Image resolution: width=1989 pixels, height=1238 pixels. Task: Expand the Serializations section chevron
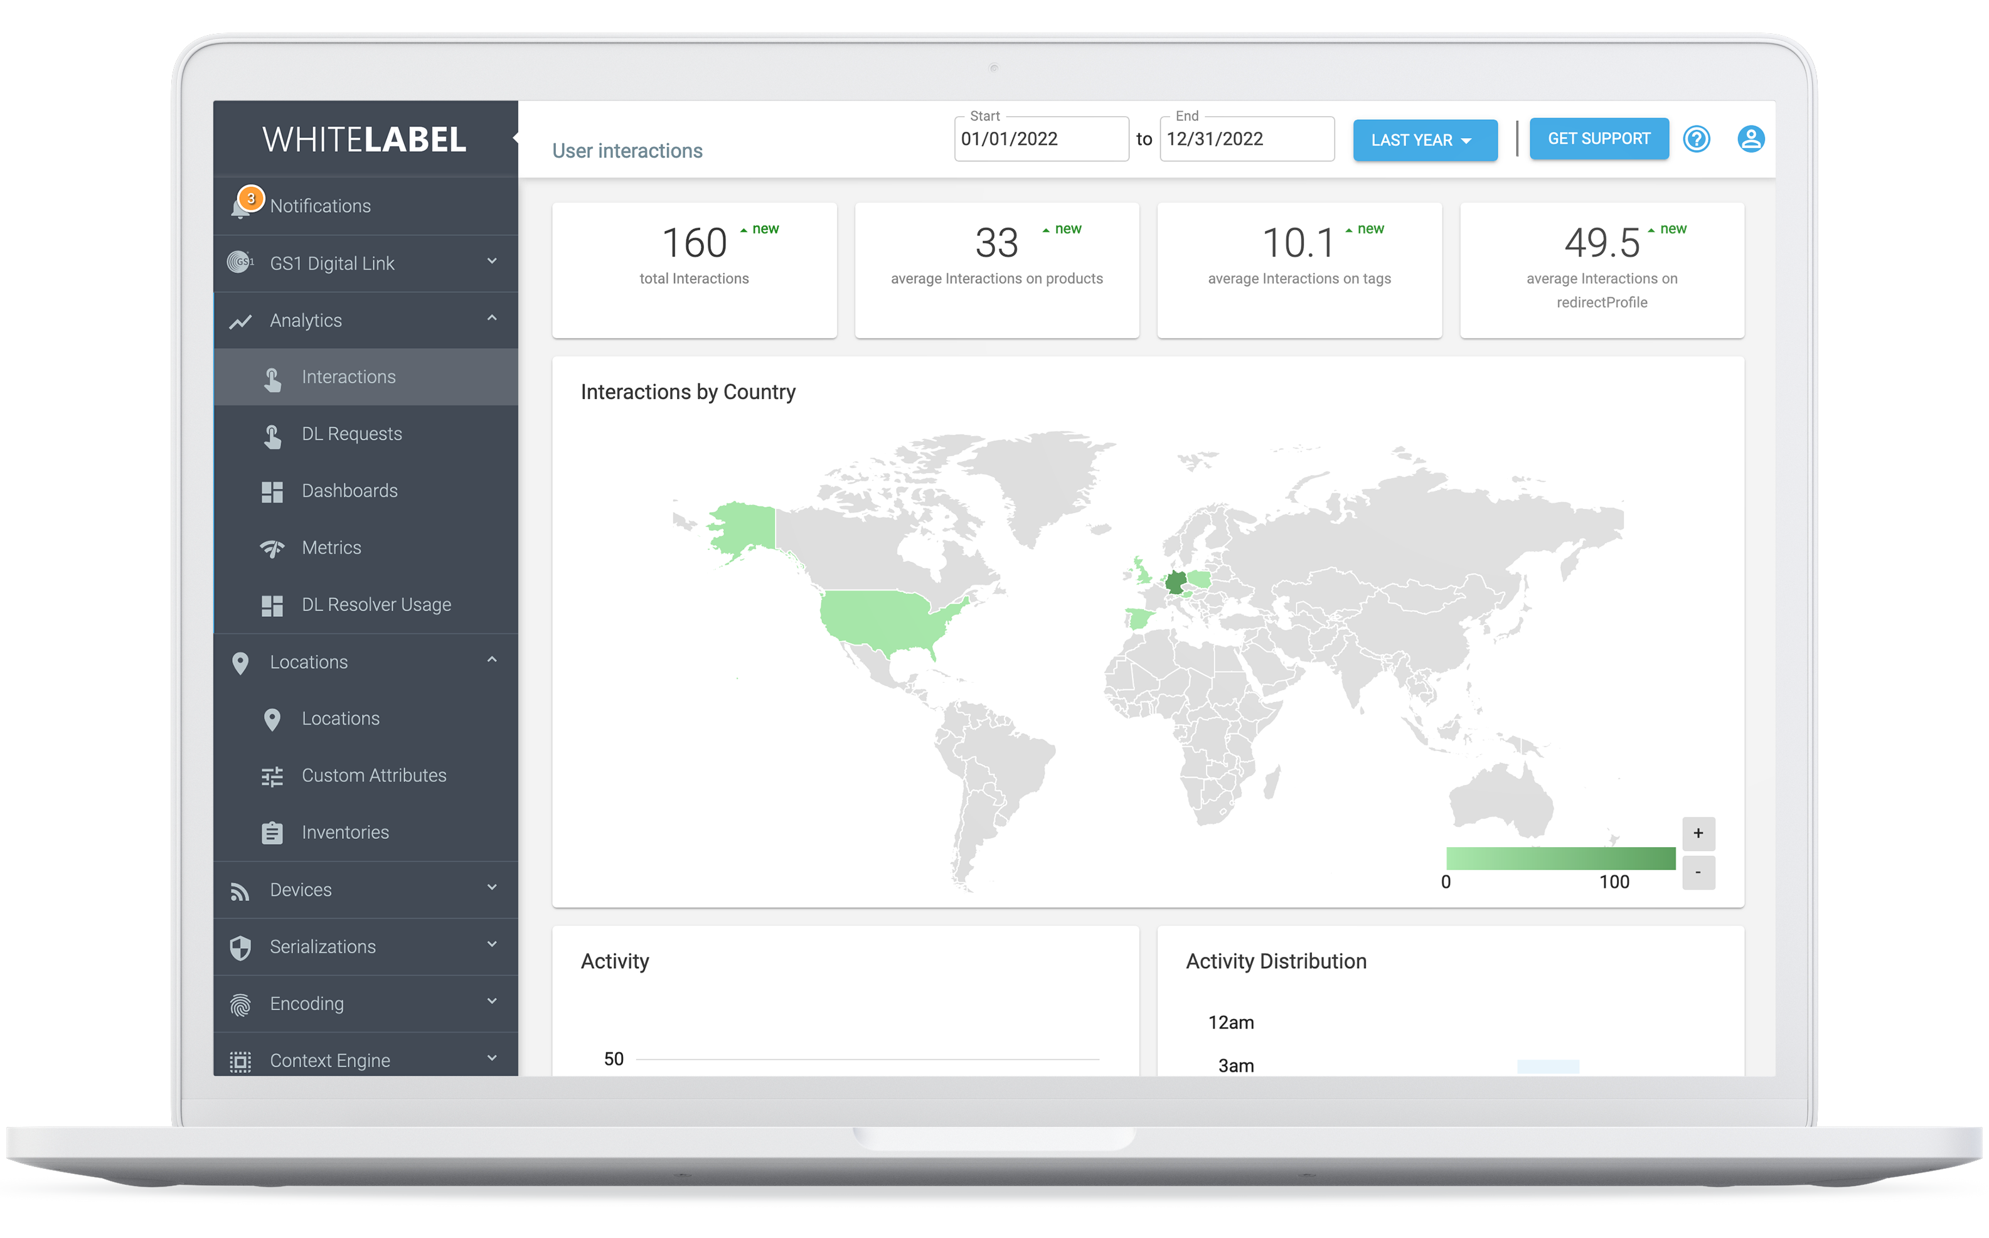pos(491,944)
